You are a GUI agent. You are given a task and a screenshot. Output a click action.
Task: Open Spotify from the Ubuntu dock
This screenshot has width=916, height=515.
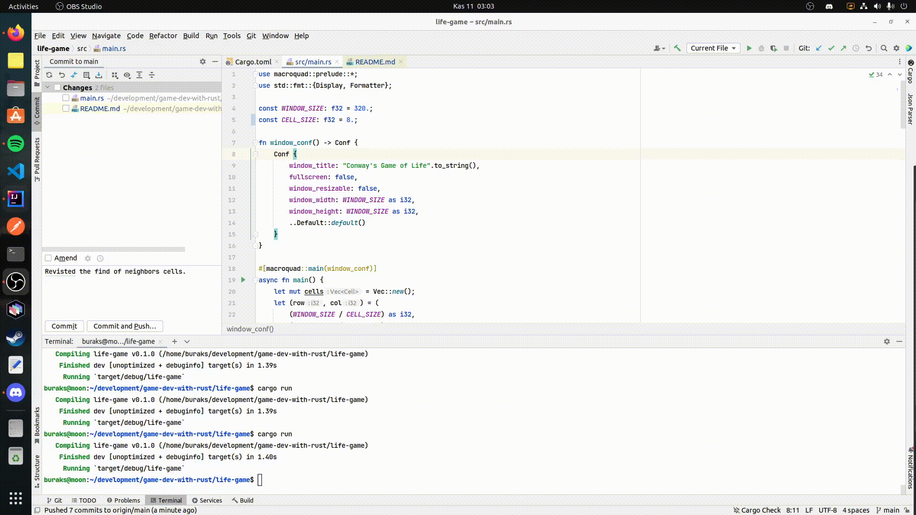(x=16, y=144)
